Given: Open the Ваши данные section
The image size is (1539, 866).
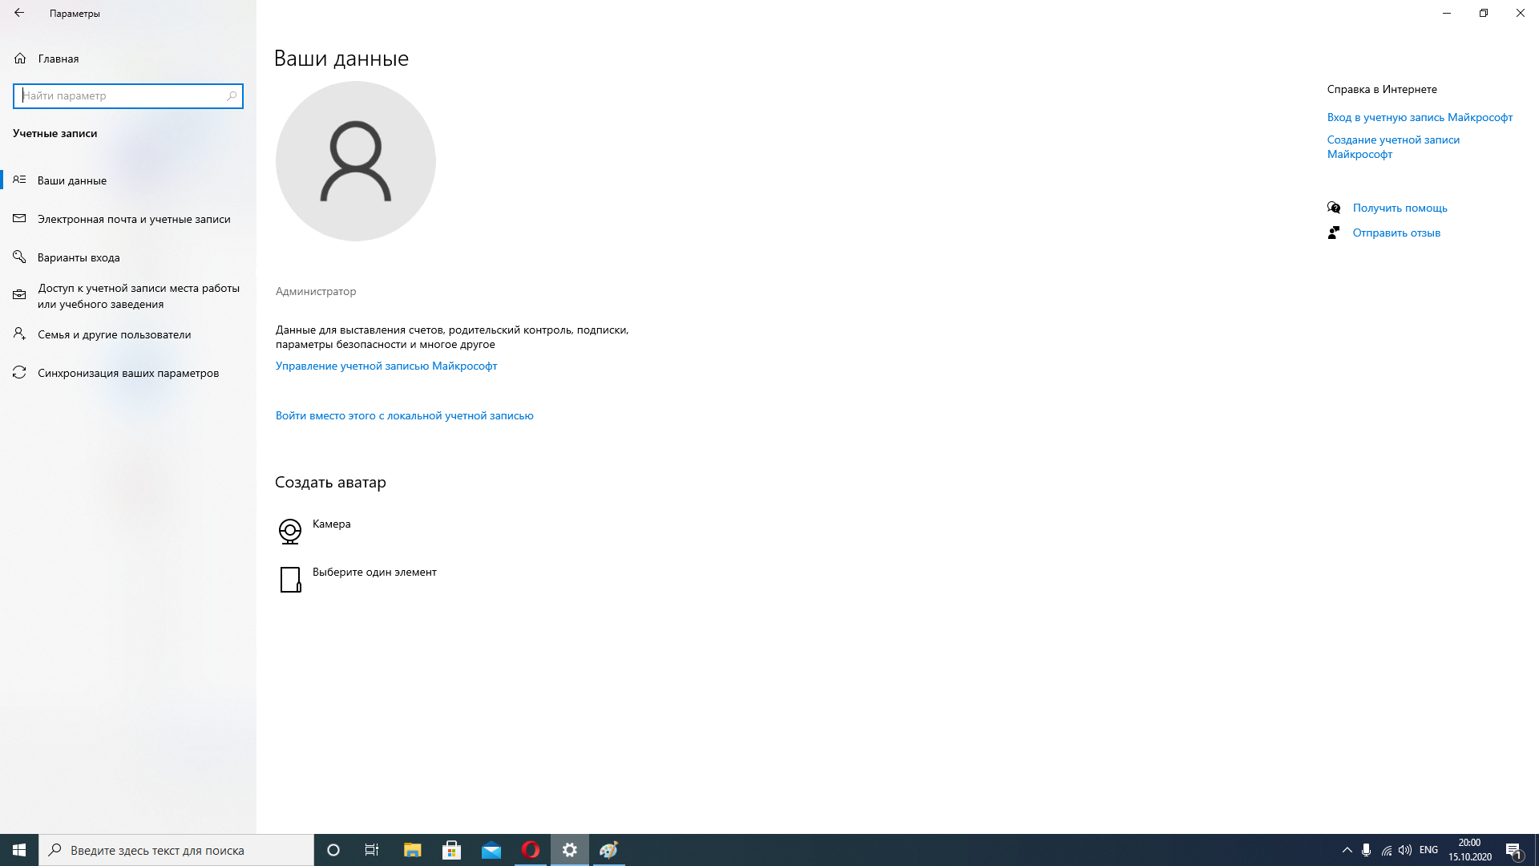Looking at the screenshot, I should pyautogui.click(x=72, y=180).
